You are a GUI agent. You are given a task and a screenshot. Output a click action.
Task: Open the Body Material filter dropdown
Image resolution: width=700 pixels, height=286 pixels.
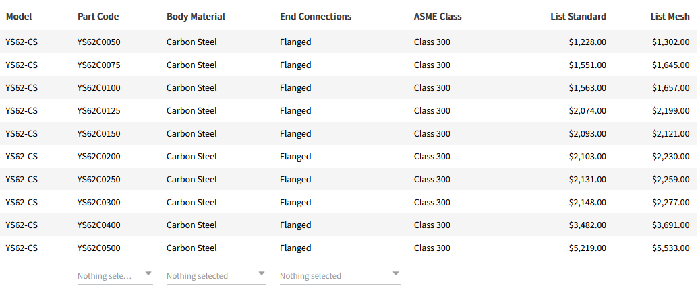(x=216, y=275)
